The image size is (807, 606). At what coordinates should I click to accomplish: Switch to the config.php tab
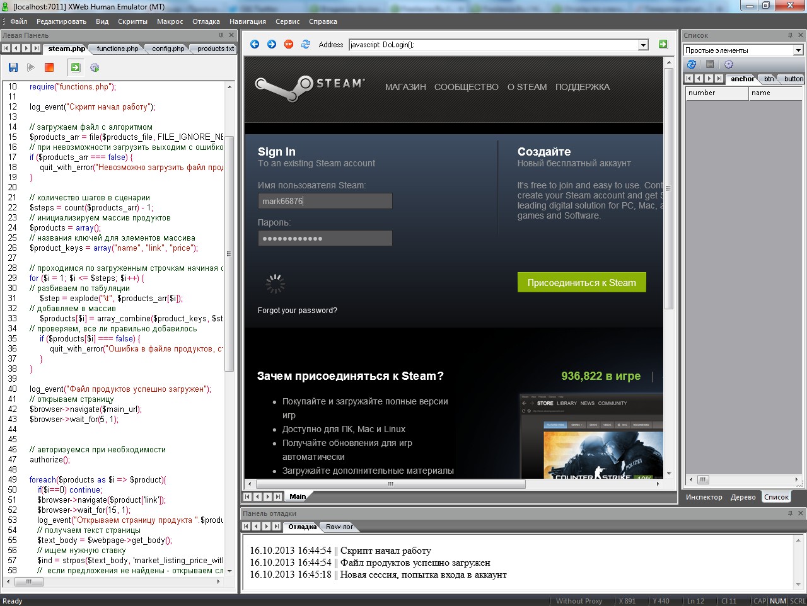pyautogui.click(x=168, y=49)
